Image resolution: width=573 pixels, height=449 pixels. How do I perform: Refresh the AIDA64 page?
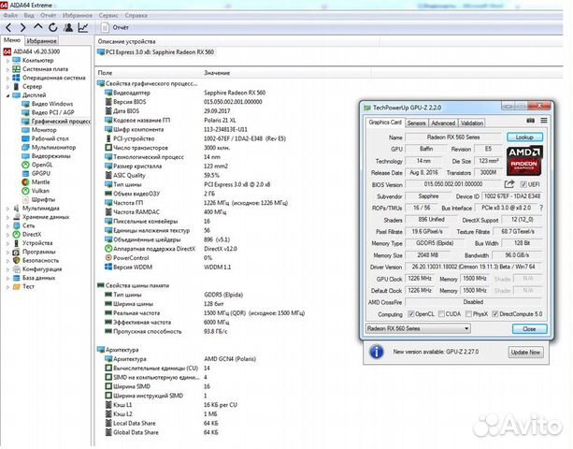point(53,27)
